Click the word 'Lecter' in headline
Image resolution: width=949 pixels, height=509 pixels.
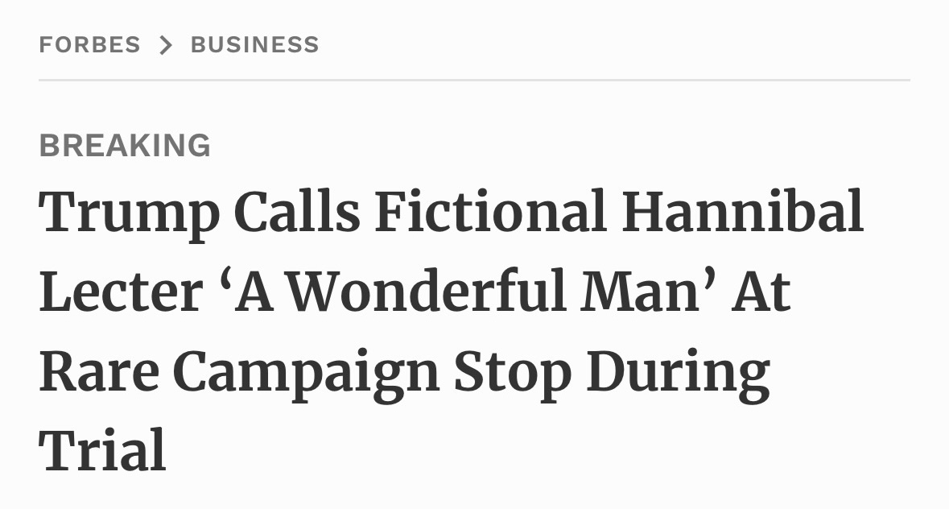tap(120, 292)
